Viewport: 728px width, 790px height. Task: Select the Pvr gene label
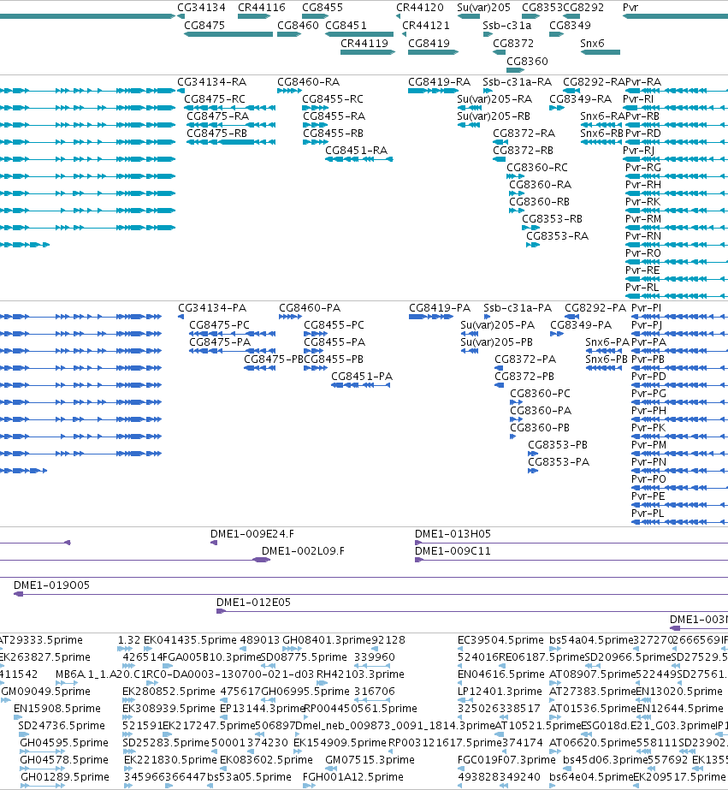(x=630, y=8)
